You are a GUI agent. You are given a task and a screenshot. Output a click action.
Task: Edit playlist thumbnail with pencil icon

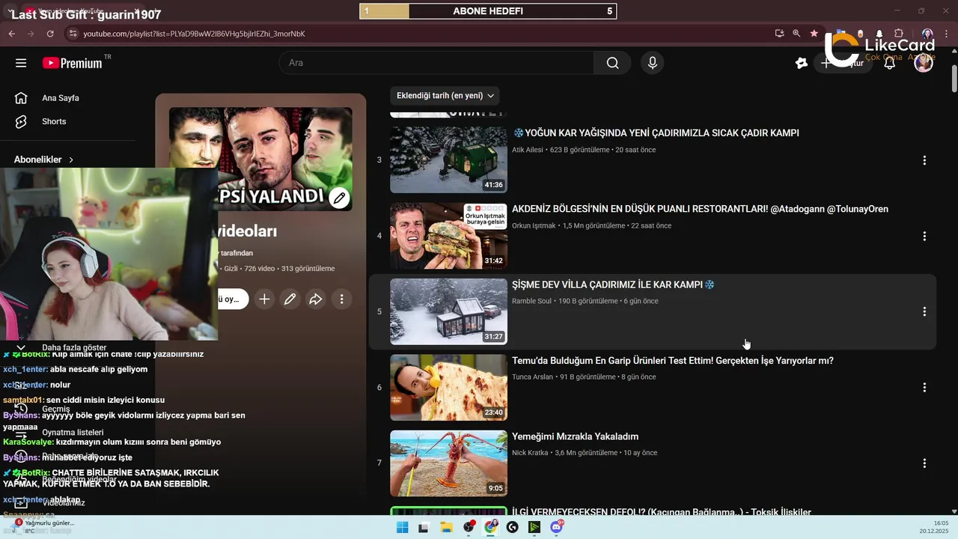339,198
